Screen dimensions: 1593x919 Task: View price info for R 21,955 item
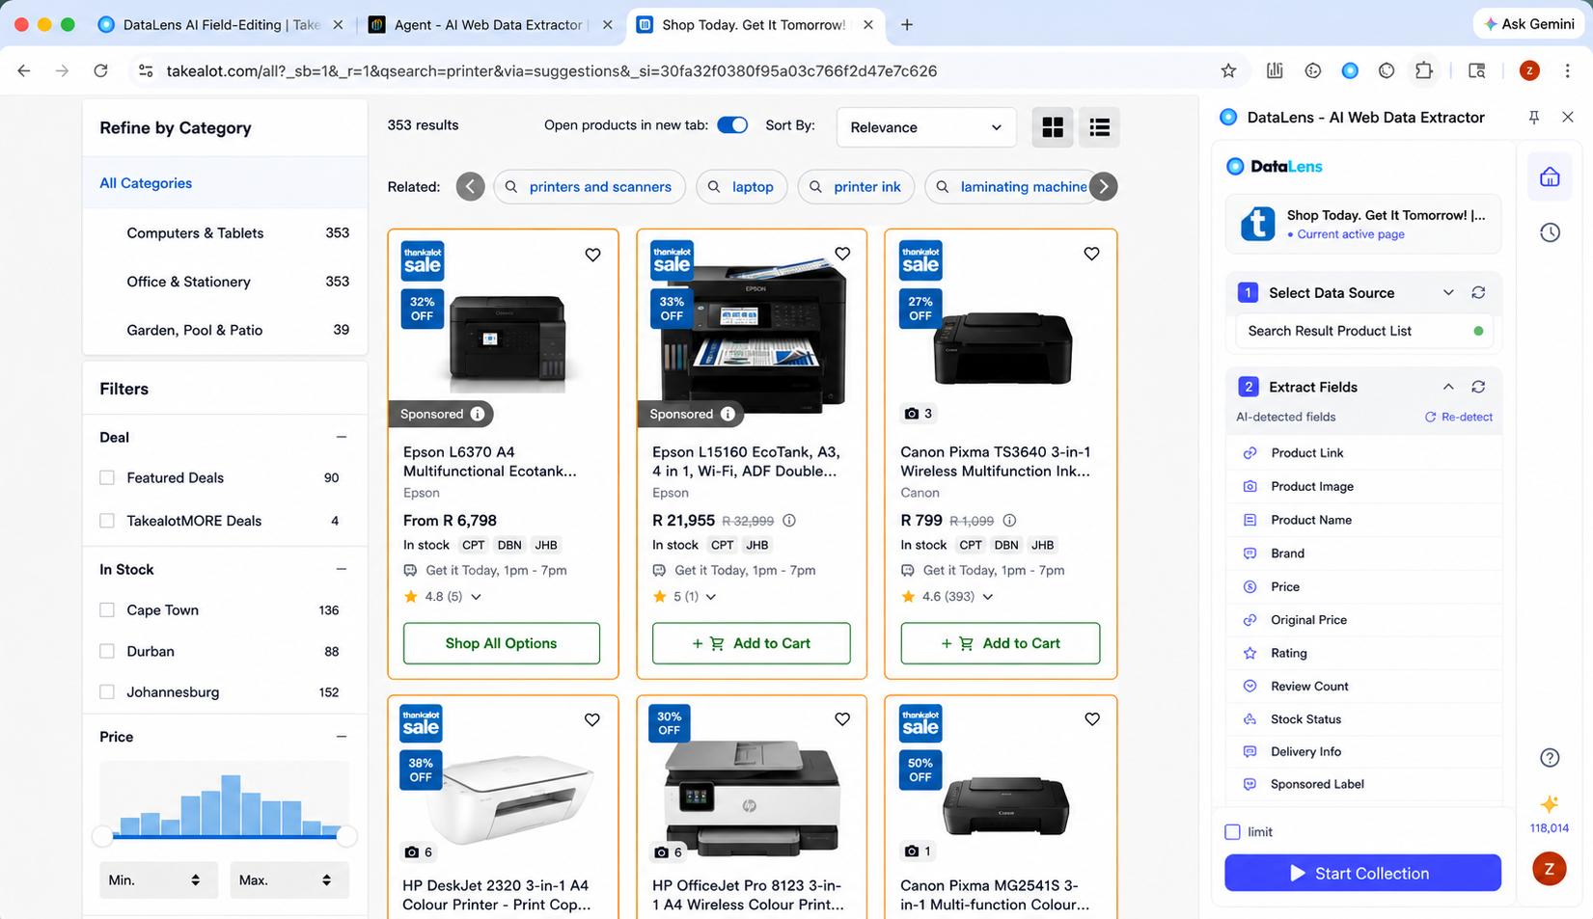tap(789, 521)
